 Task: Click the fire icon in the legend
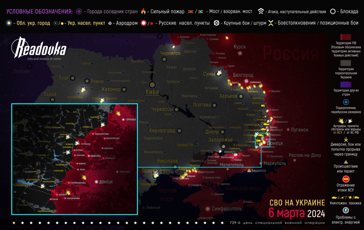coord(143,12)
